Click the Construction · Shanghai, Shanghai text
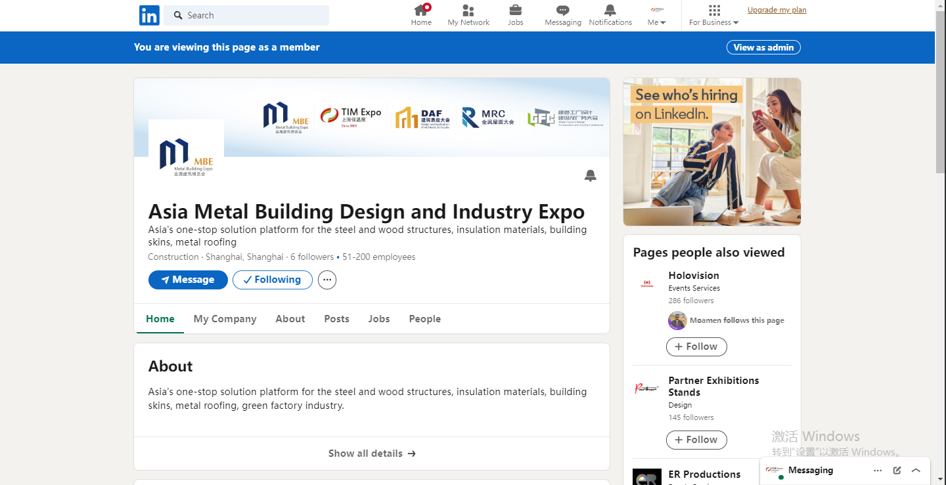This screenshot has width=946, height=485. coord(215,257)
